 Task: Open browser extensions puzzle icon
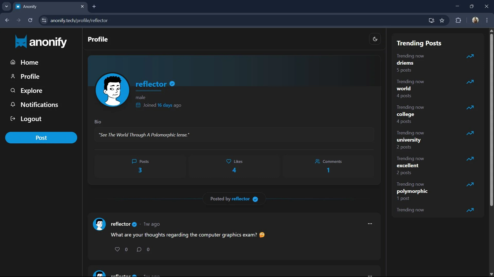[x=458, y=20]
